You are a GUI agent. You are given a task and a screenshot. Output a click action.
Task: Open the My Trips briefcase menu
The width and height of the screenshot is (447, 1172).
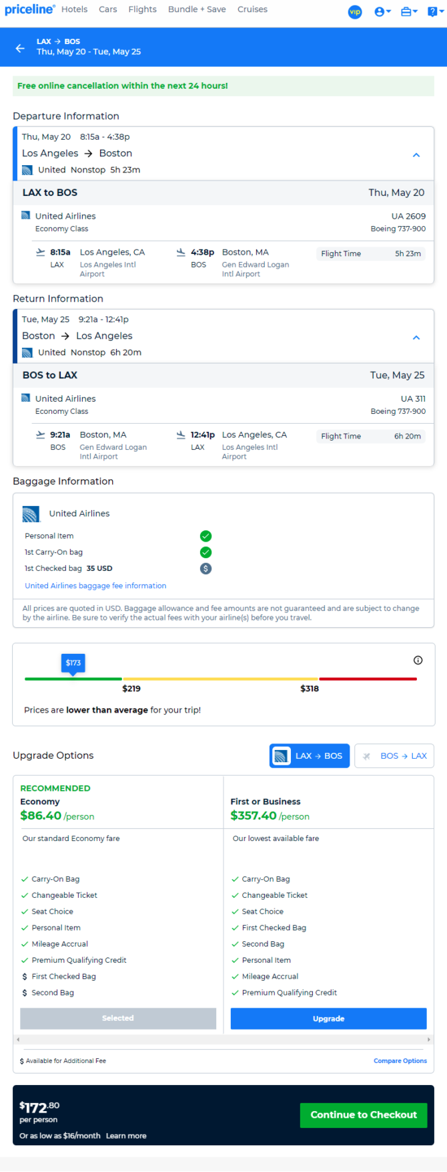click(x=409, y=12)
